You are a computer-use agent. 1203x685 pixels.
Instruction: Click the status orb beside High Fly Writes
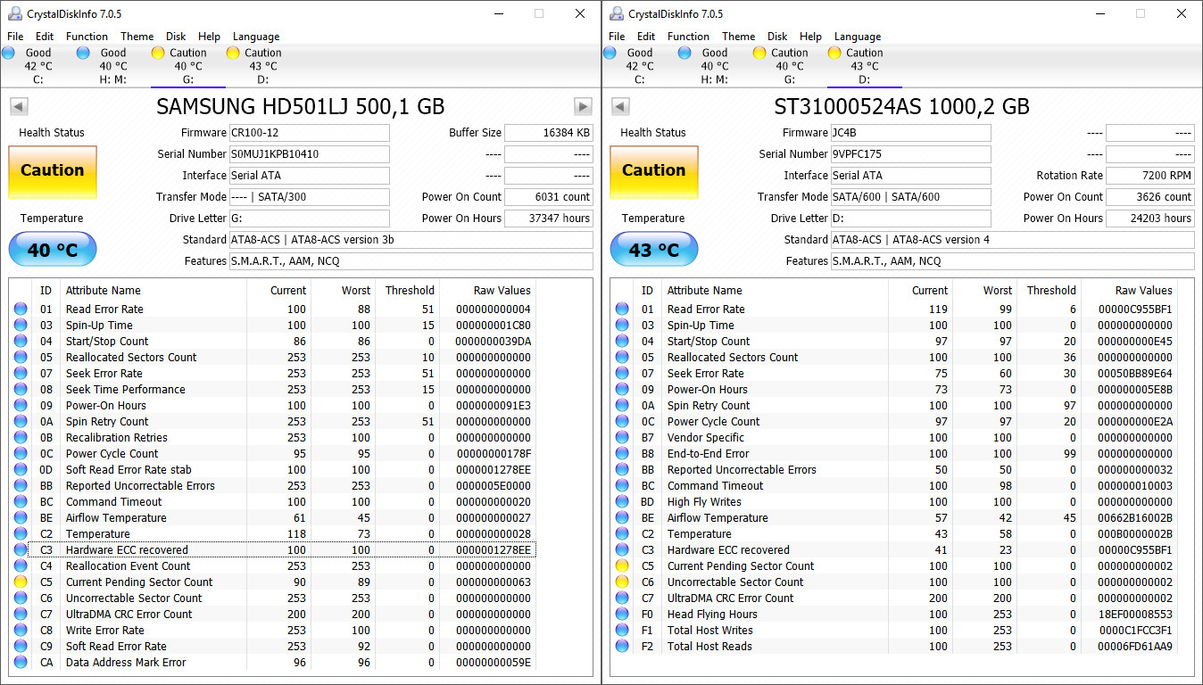coord(622,502)
